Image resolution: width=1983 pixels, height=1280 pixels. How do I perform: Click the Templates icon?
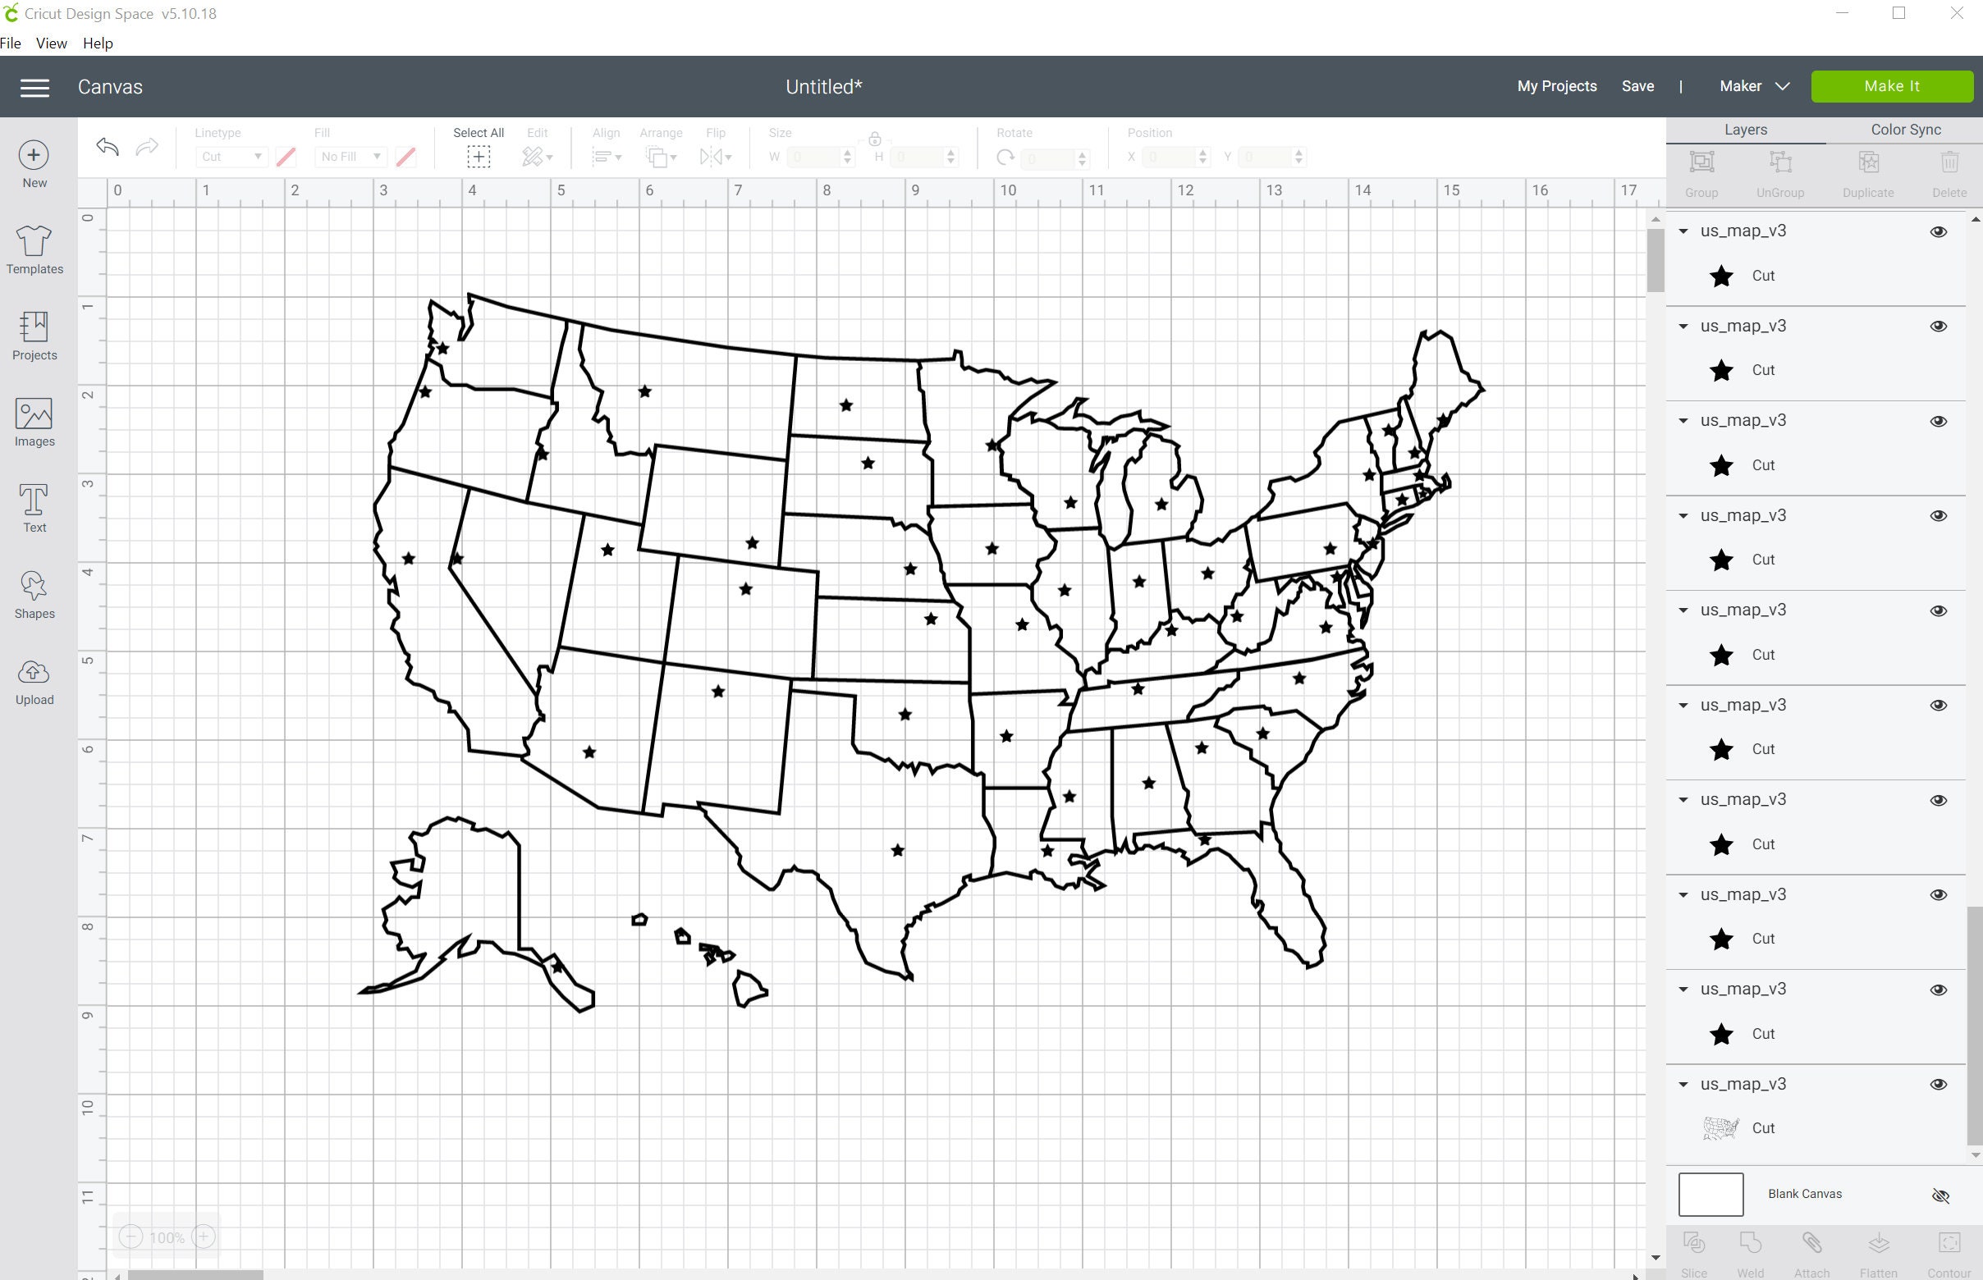coord(34,249)
